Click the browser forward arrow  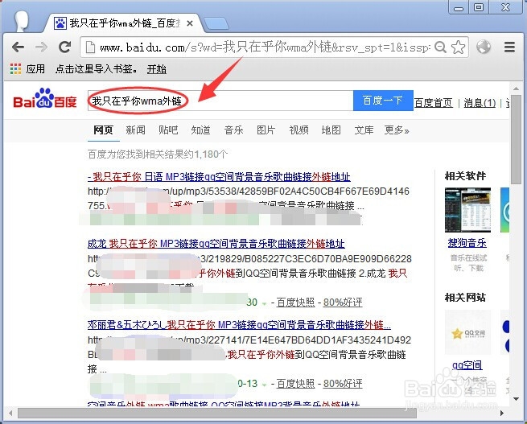pos(41,47)
